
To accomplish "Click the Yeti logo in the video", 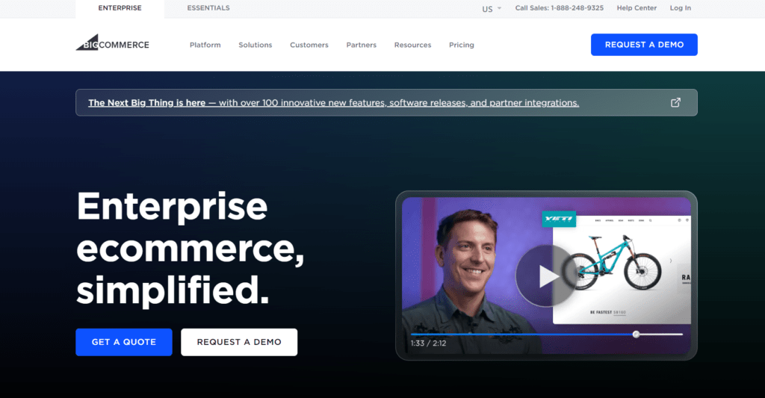I will (x=559, y=219).
